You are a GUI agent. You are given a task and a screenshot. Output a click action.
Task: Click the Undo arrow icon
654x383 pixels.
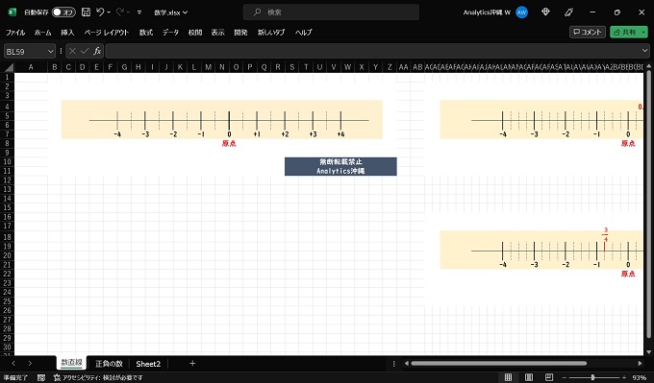(100, 12)
